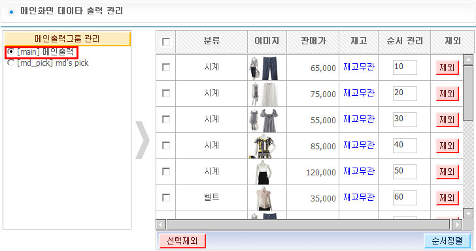This screenshot has width=476, height=251.
Task: Click 제외 button in the 벨트 row
Action: pos(447,198)
